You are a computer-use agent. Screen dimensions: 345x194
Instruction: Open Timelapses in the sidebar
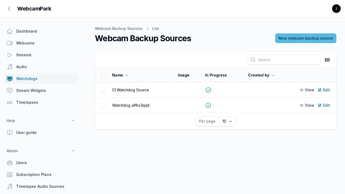click(x=41, y=102)
